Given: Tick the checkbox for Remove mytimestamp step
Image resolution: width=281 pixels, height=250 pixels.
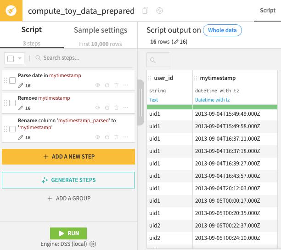Looking at the screenshot, I should 13,103.
